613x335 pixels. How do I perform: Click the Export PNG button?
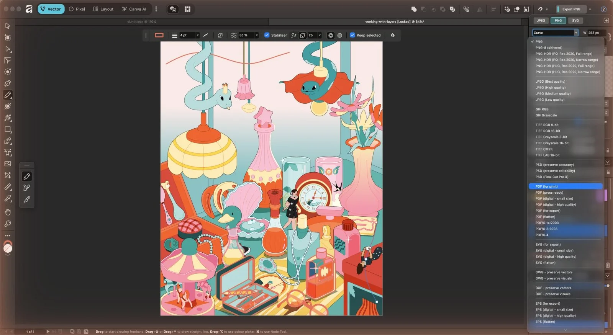pyautogui.click(x=571, y=9)
